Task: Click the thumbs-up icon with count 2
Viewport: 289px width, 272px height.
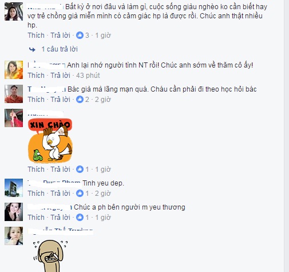Action: click(80, 100)
